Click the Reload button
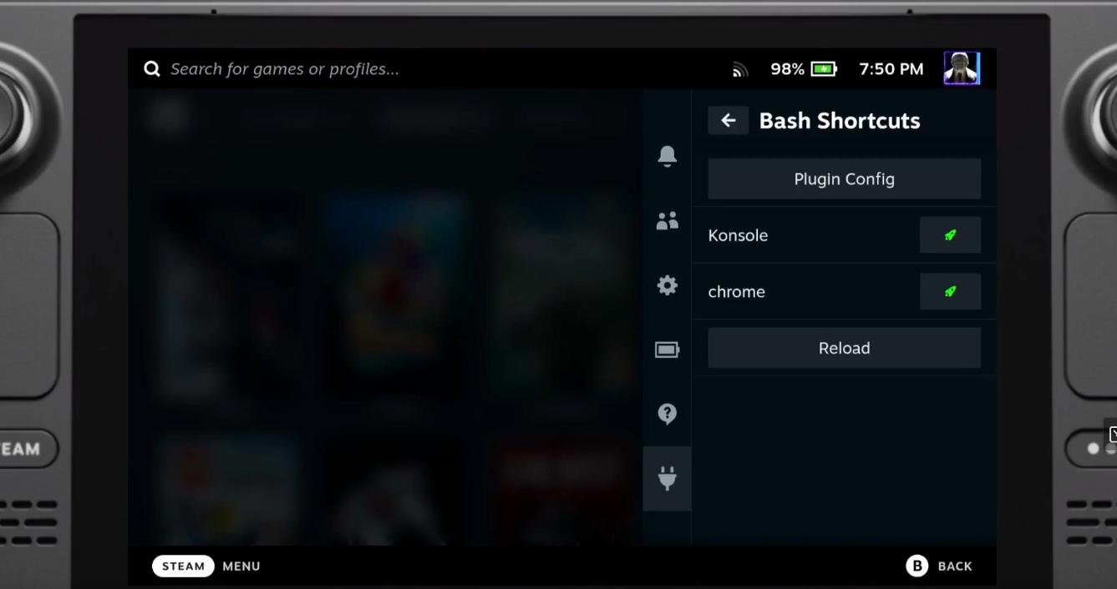This screenshot has width=1117, height=589. pyautogui.click(x=844, y=348)
